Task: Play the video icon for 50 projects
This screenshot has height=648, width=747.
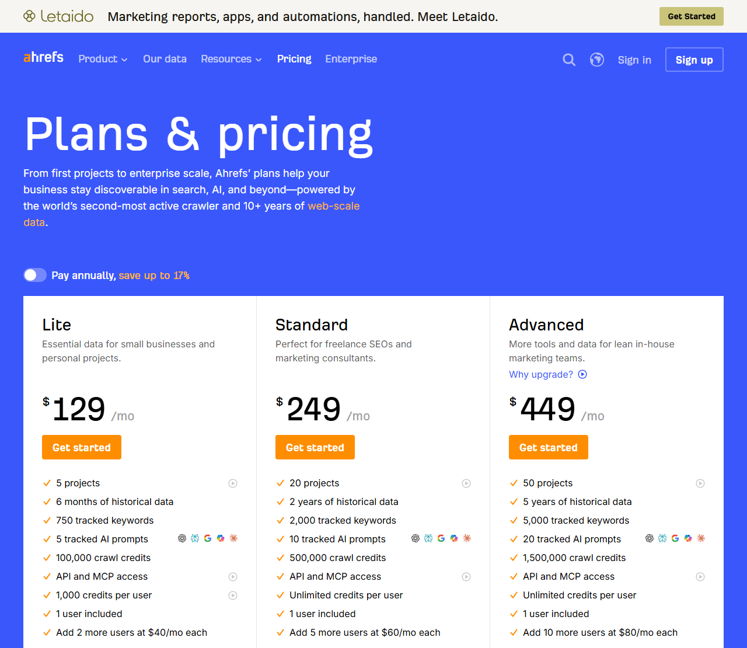Action: (x=700, y=483)
